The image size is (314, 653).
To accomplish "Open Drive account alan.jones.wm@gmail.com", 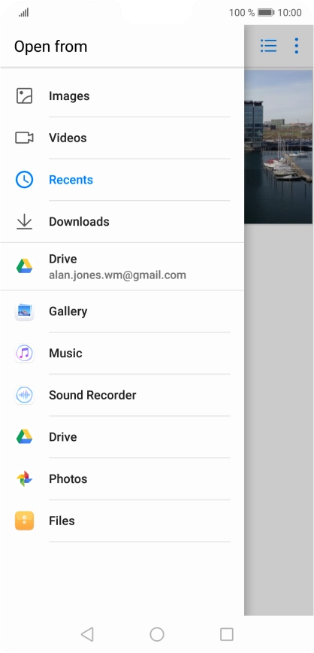I will point(122,266).
